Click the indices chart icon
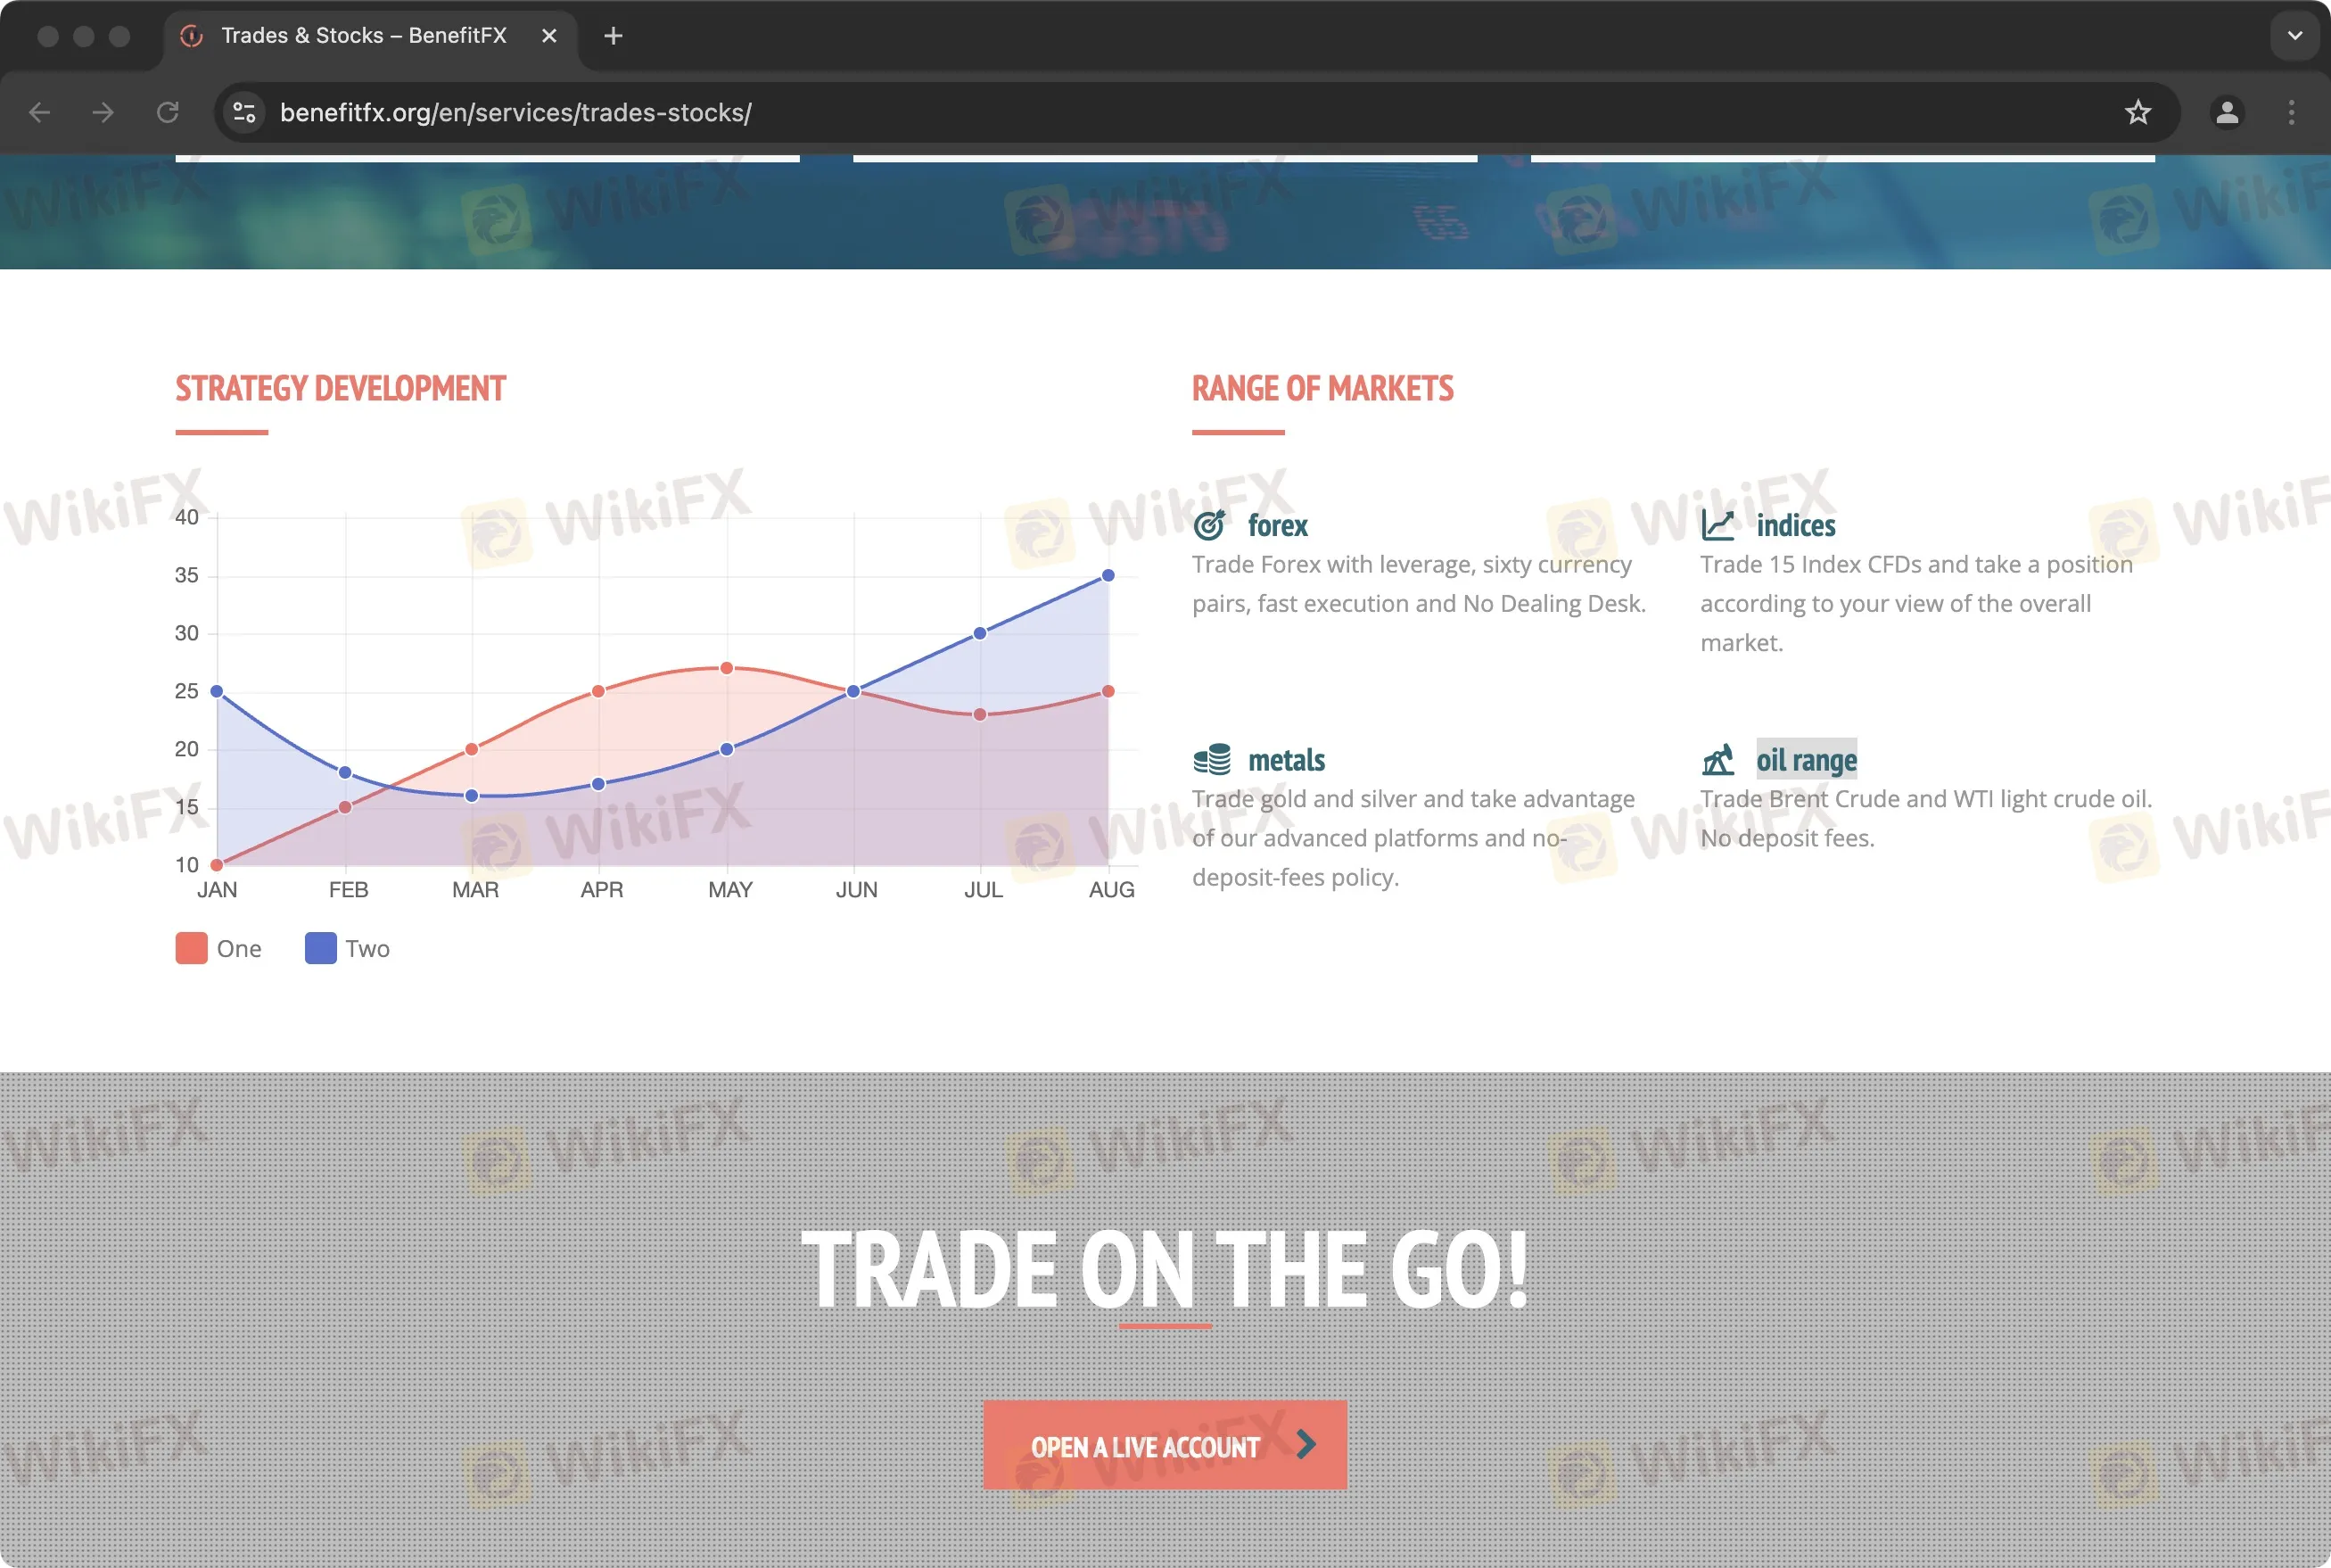 (1717, 525)
